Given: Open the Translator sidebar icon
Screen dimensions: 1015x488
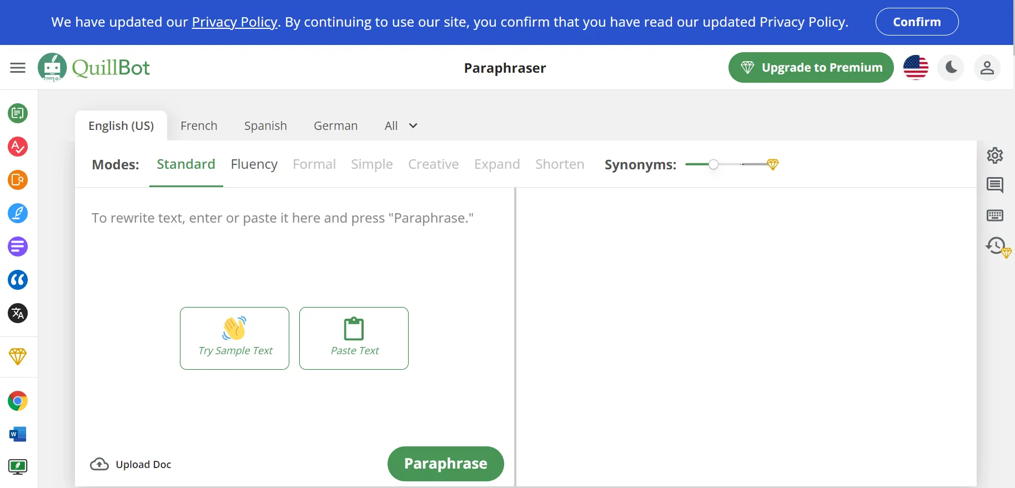Looking at the screenshot, I should tap(18, 313).
